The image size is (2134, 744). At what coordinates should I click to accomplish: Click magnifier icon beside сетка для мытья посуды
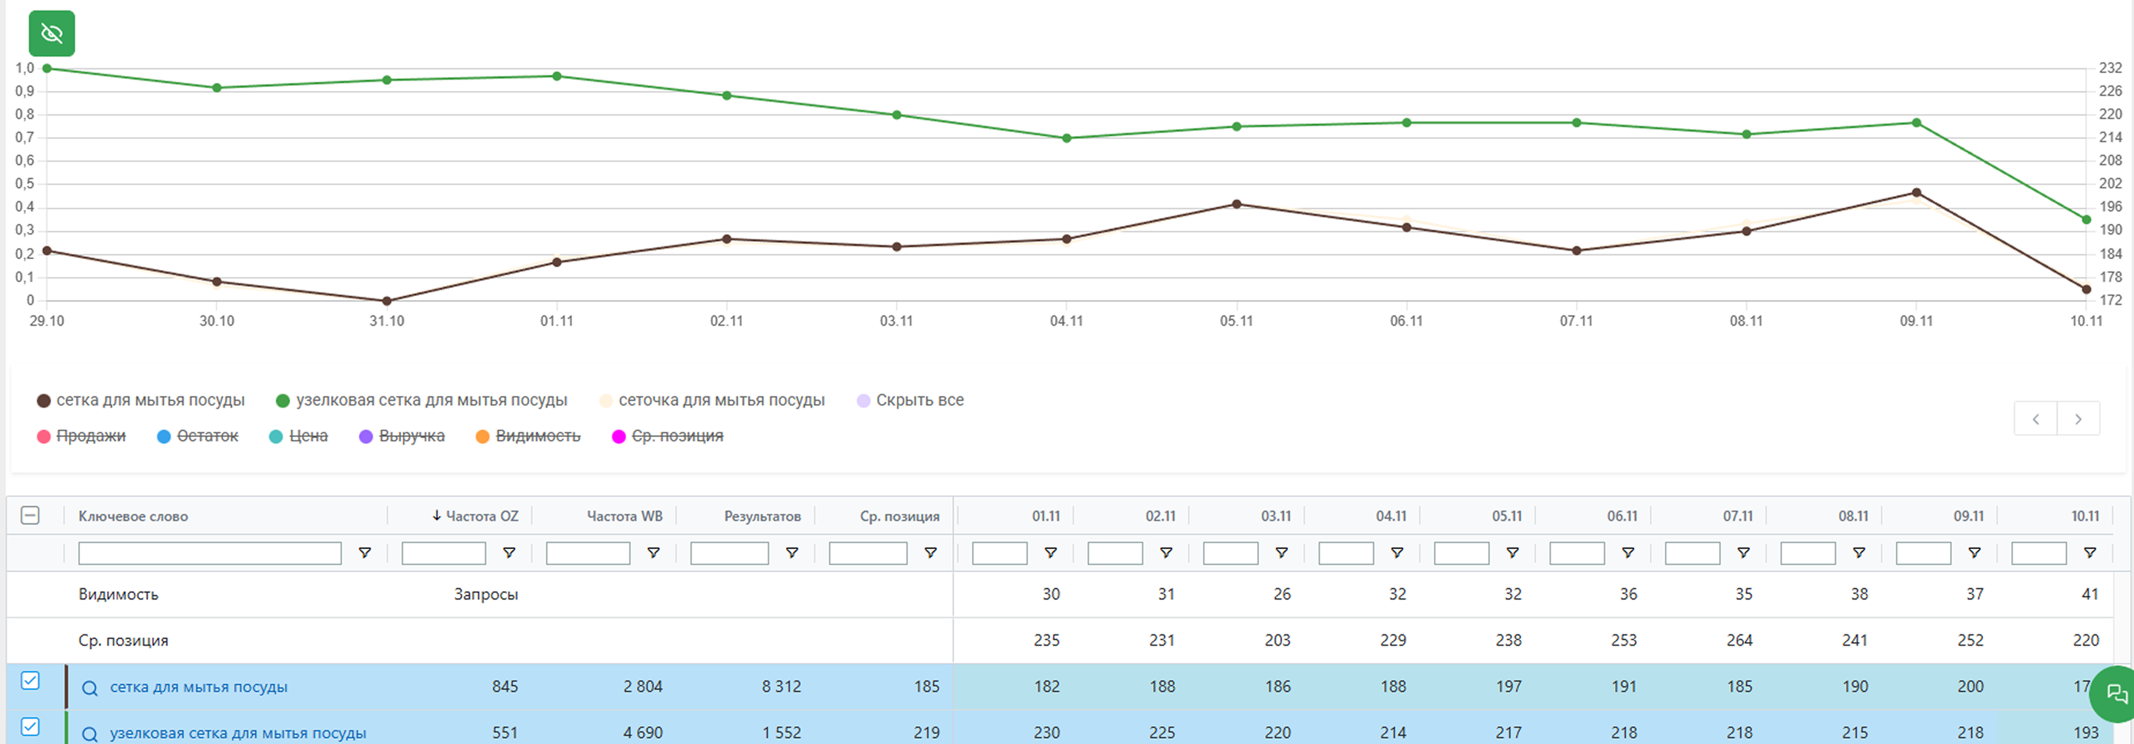[x=90, y=687]
